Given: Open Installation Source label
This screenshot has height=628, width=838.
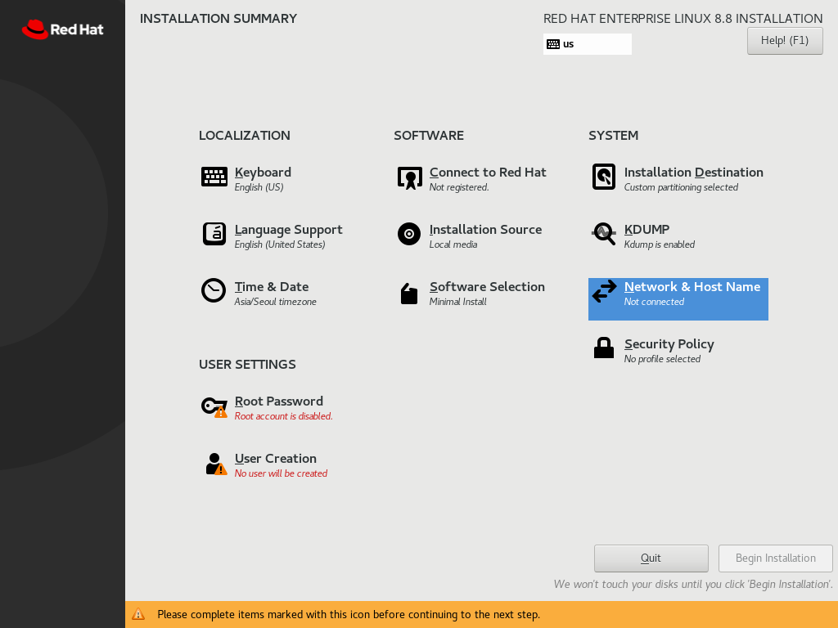Looking at the screenshot, I should 486,229.
